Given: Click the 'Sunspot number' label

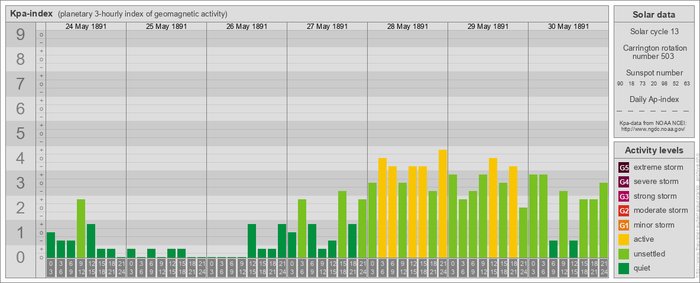Looking at the screenshot, I should point(653,73).
